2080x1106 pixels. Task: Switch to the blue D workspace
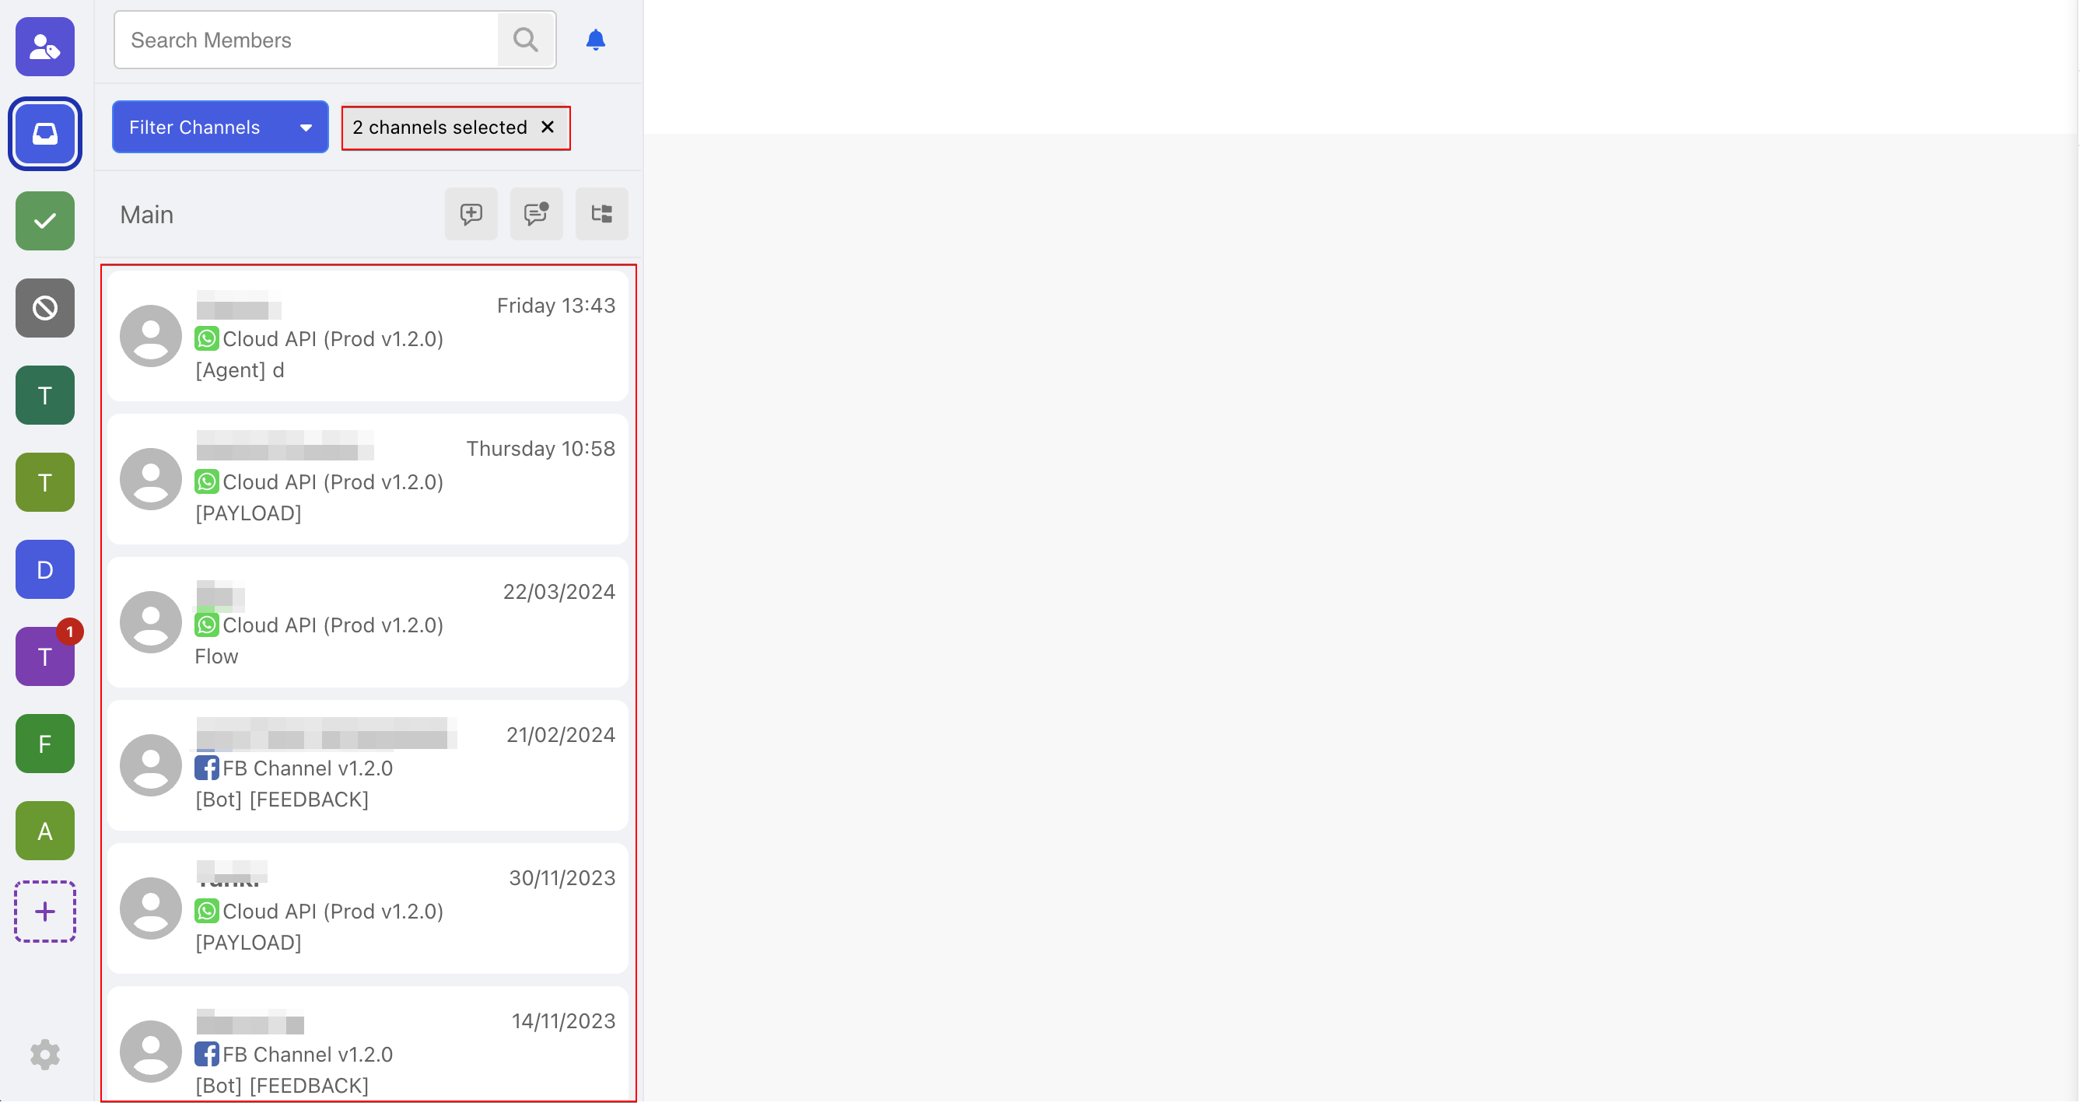45,570
